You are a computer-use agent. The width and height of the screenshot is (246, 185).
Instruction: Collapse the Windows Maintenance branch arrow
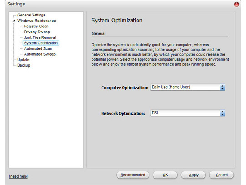[14, 21]
